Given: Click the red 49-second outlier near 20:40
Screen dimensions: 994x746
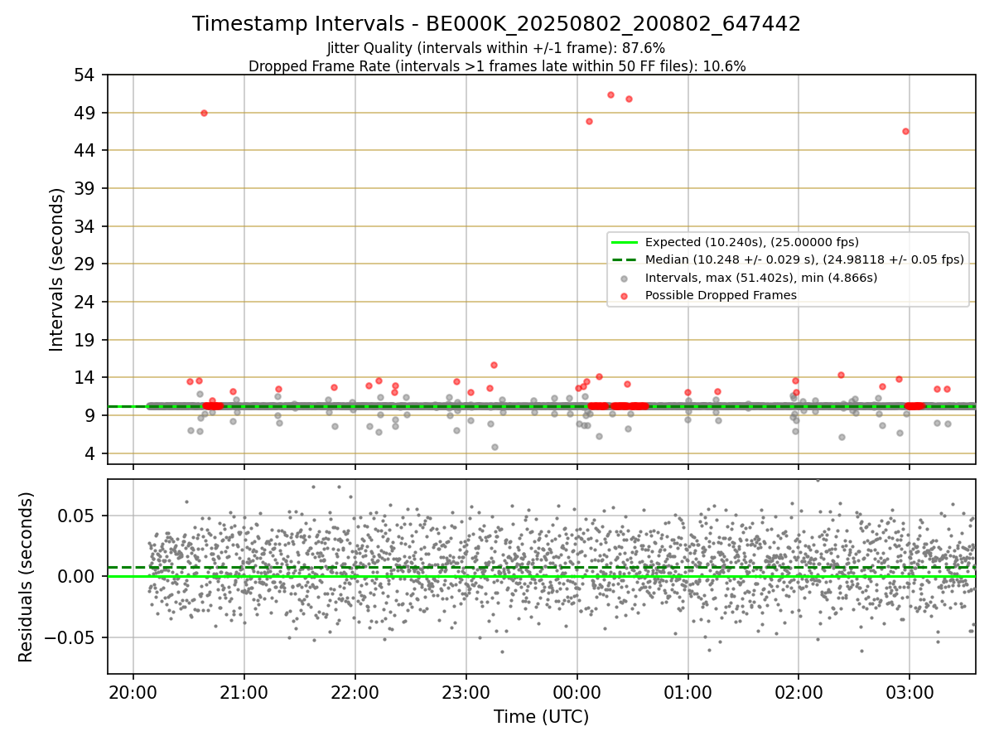Looking at the screenshot, I should pyautogui.click(x=204, y=113).
